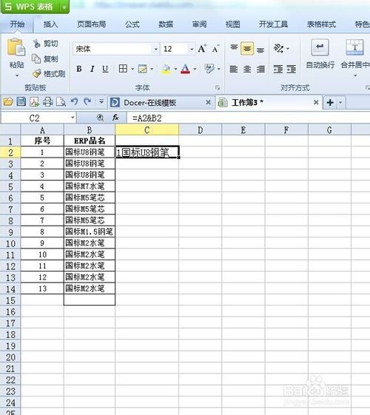Click the ERP品名 header cell
This screenshot has height=415, width=370.
tap(90, 141)
